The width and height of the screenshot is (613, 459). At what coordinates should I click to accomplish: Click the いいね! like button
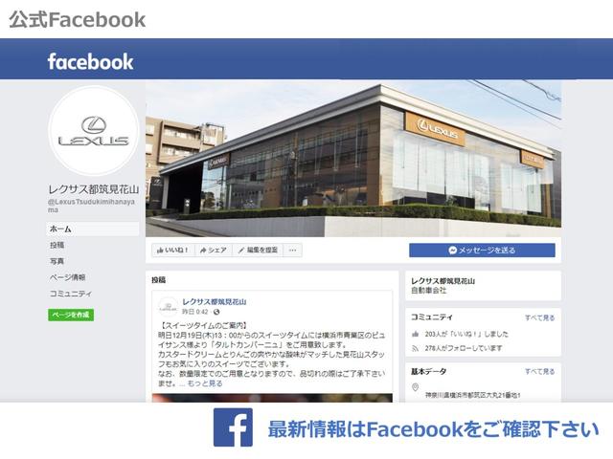[172, 250]
